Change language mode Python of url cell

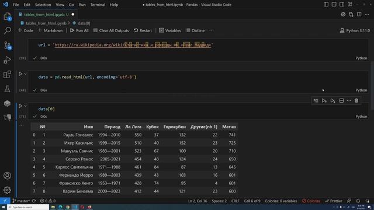pos(361,58)
